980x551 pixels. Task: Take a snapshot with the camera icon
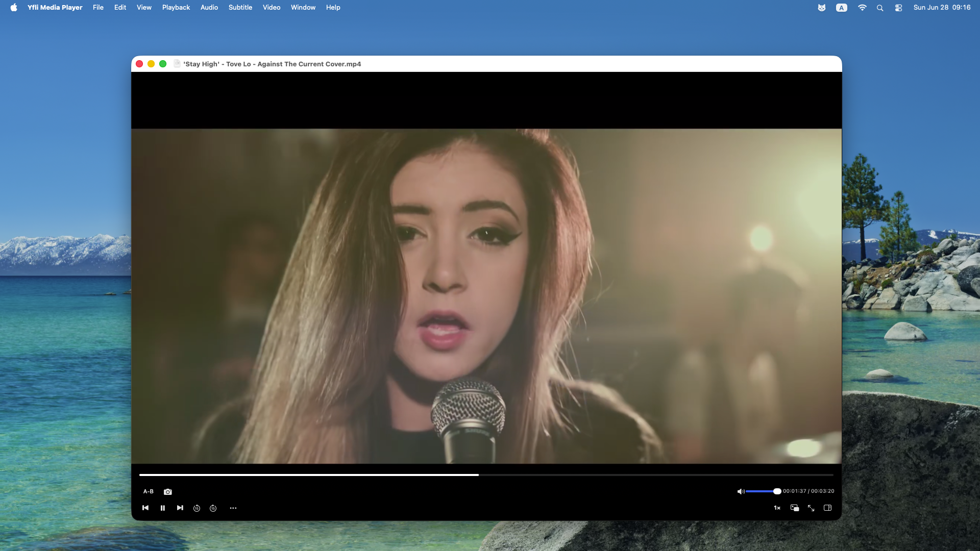pos(168,492)
